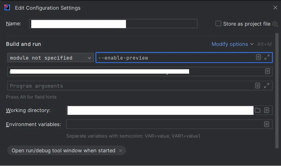Browse for working directory folder
The height and width of the screenshot is (166, 281).
[258, 110]
